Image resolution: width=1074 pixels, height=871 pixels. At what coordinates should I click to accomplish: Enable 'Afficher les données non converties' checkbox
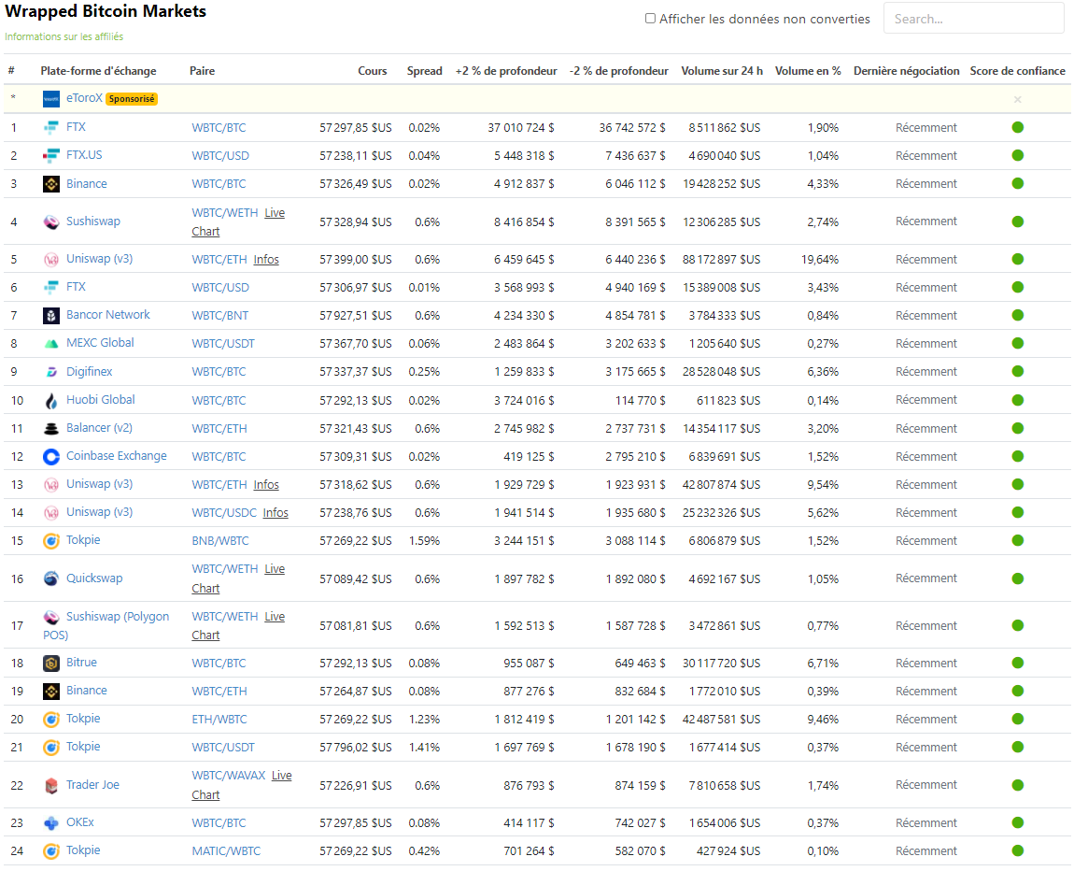tap(650, 19)
